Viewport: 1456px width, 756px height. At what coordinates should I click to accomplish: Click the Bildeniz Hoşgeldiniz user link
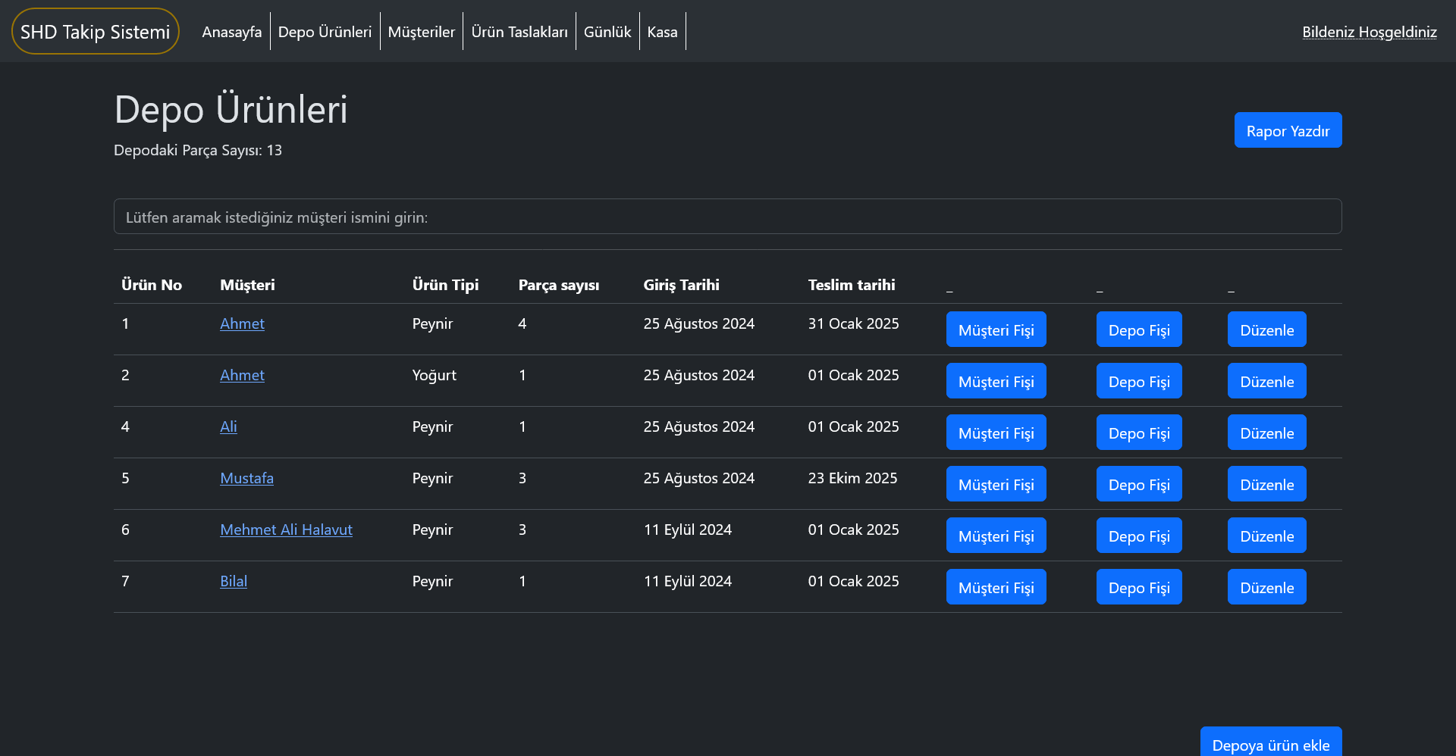pos(1369,32)
